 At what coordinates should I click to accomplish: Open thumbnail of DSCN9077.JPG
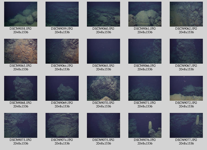coord(186,125)
